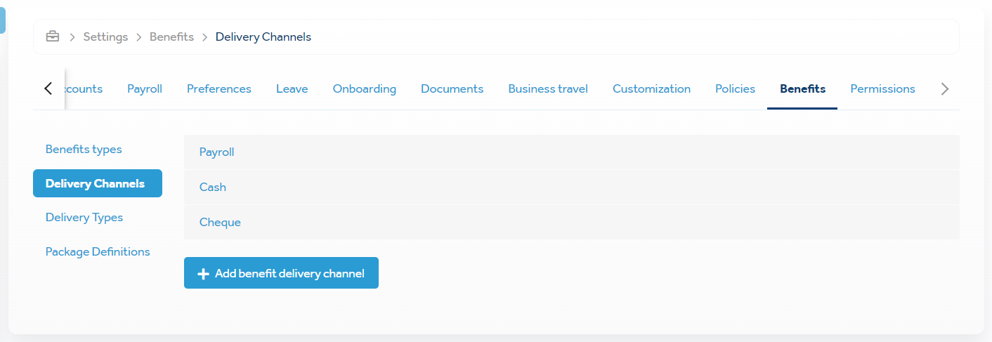Screen dimensions: 992x342
Task: Switch to the Business travel tab
Action: (x=548, y=88)
